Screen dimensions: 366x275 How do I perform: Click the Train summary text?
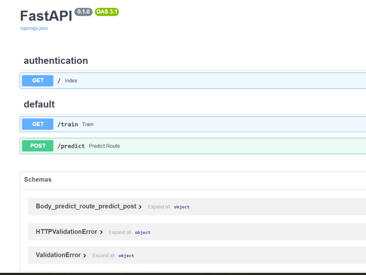pyautogui.click(x=88, y=124)
